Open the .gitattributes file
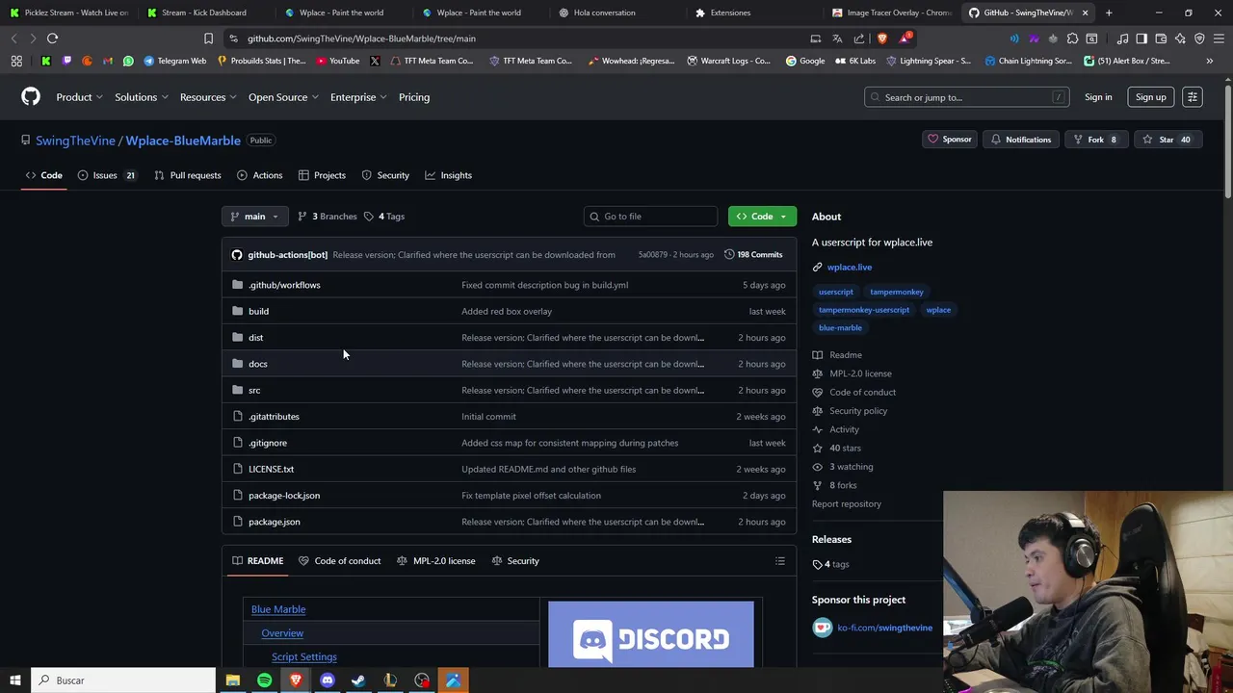 click(274, 417)
